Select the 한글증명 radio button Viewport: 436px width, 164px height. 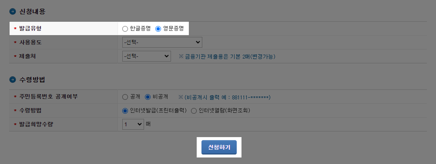(125, 29)
